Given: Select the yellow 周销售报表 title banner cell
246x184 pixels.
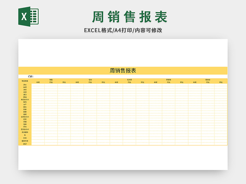Looking at the screenshot, I should point(123,71).
